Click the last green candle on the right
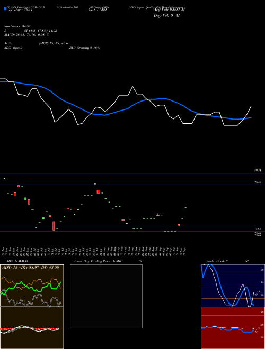The width and height of the screenshot is (265, 349). [185, 207]
